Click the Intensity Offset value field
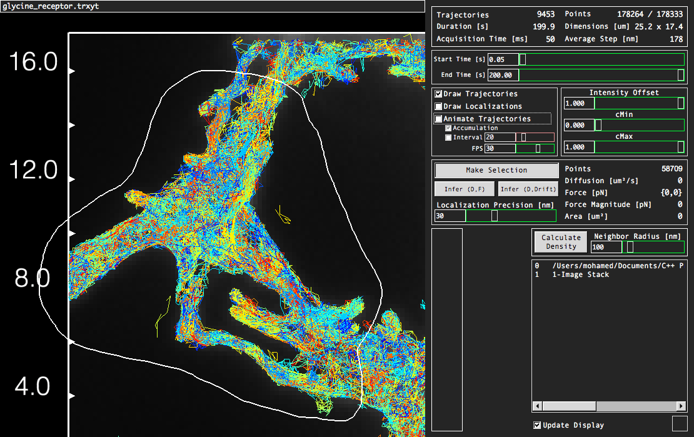Image resolution: width=694 pixels, height=437 pixels. 578,103
